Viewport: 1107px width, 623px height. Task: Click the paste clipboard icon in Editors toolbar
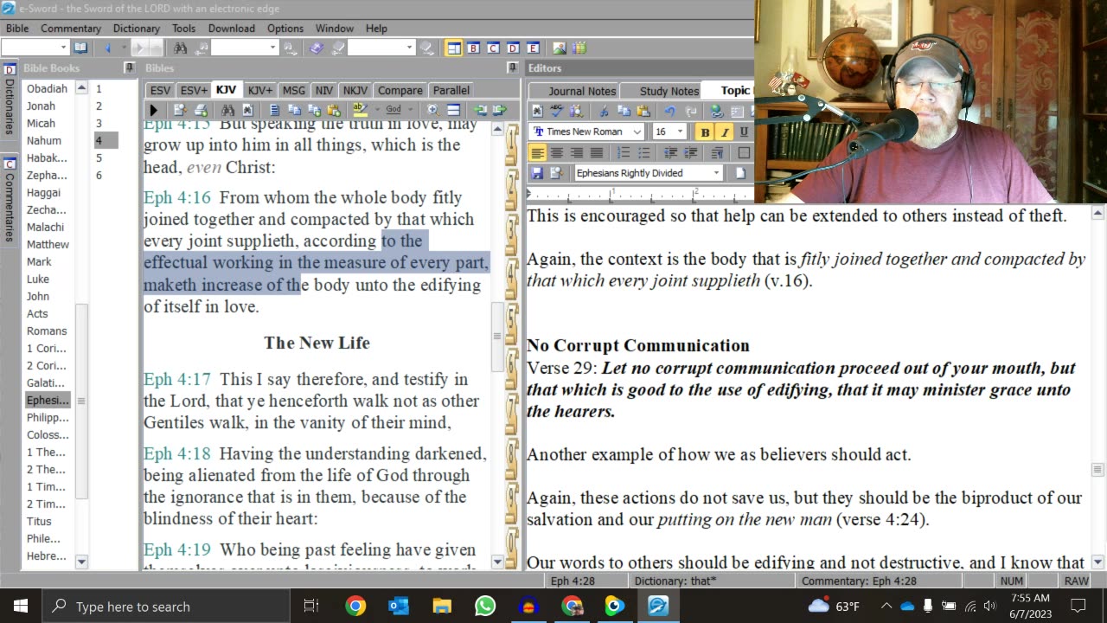click(643, 111)
